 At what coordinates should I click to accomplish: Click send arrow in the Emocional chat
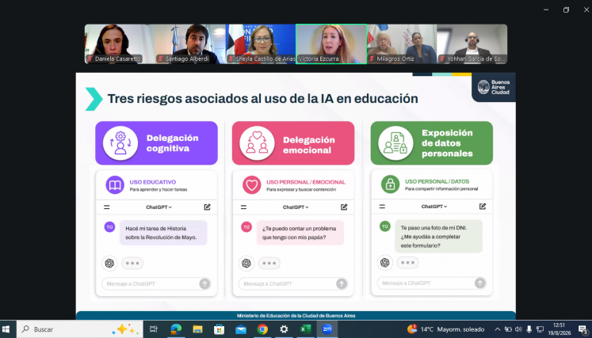click(x=342, y=283)
